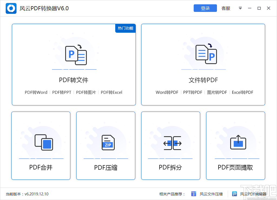Select the 文件转PDF conversion icon
Screen dimensions: 277x200
click(x=206, y=54)
